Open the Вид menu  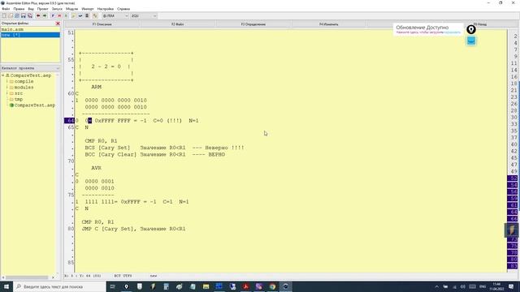tap(31, 9)
